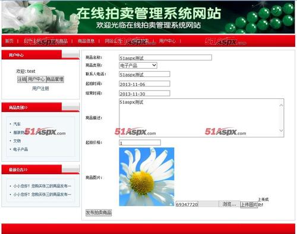Click the 用户中心 button beside 注销
Screen dimensions: 297x234
click(36, 79)
